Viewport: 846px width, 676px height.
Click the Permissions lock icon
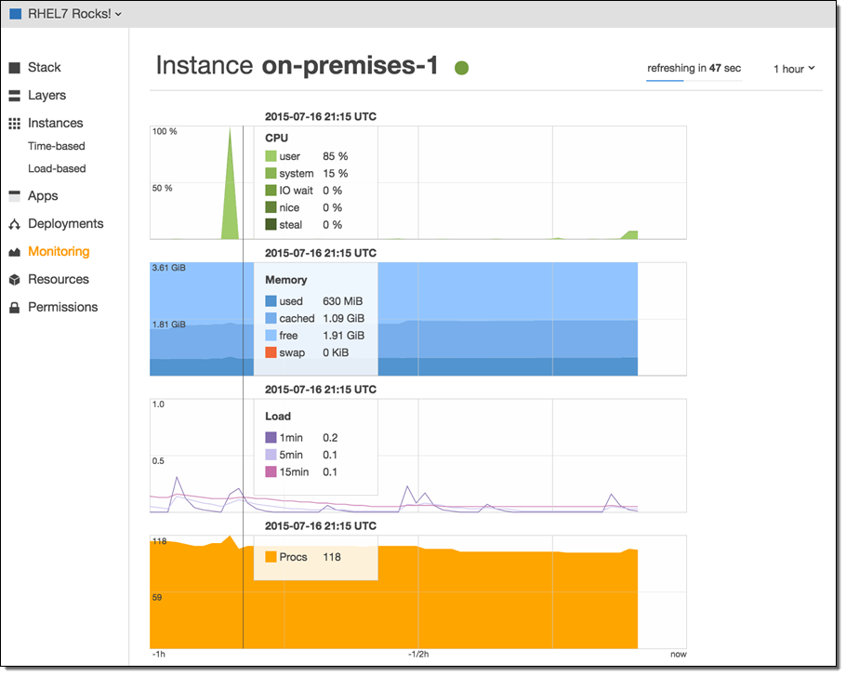click(15, 308)
